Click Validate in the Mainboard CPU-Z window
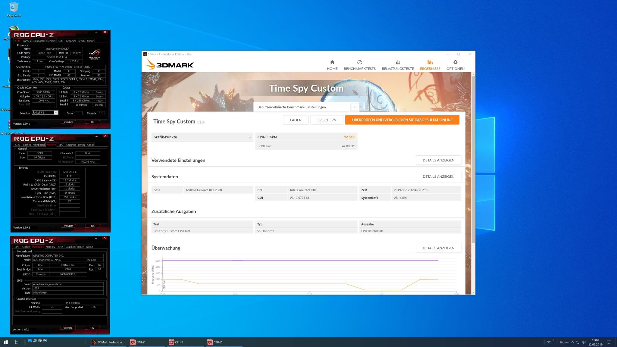This screenshot has width=617, height=347. 68,328
